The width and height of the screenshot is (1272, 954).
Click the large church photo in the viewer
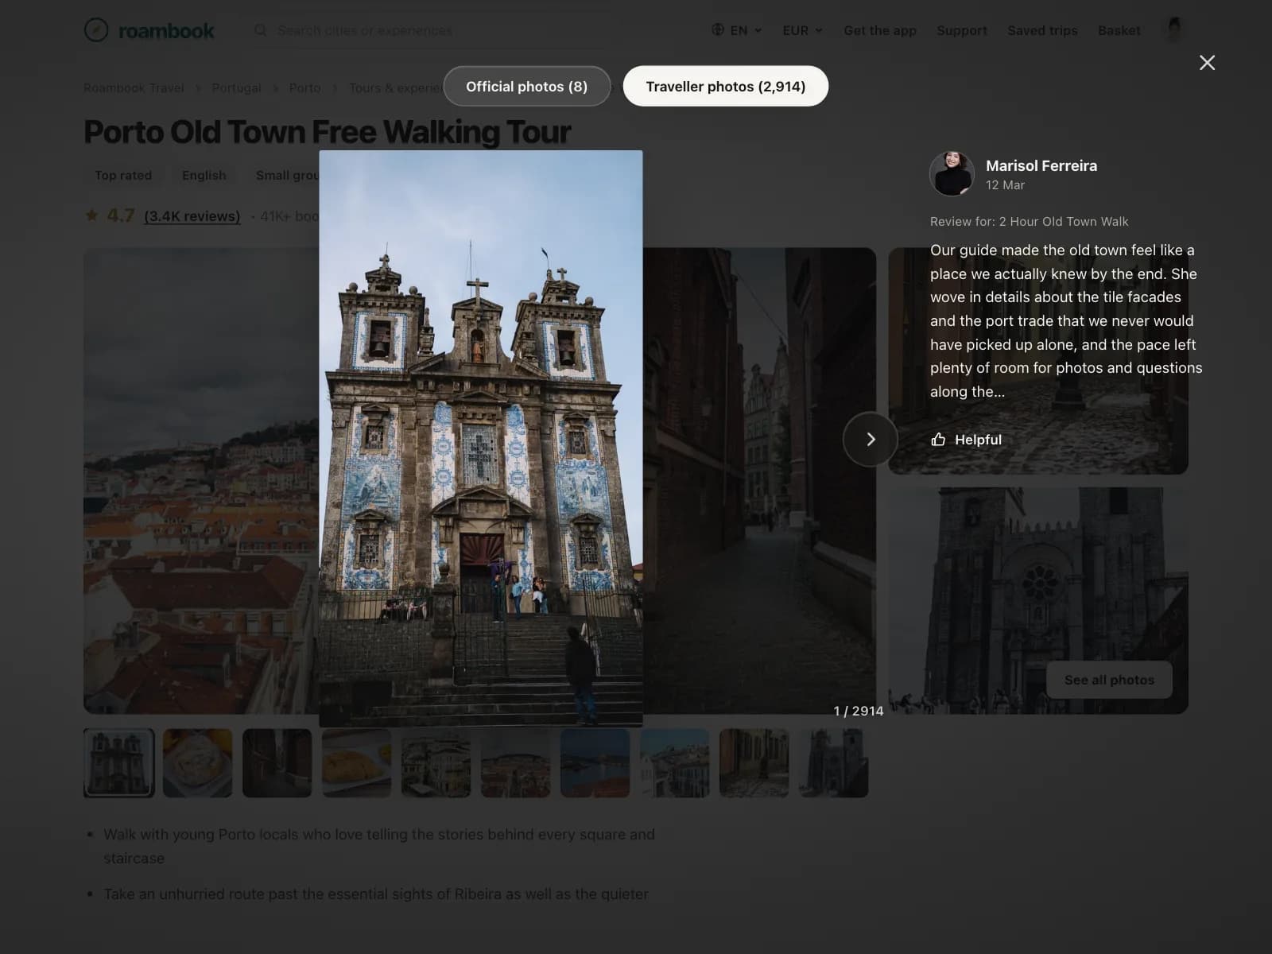[x=481, y=438]
